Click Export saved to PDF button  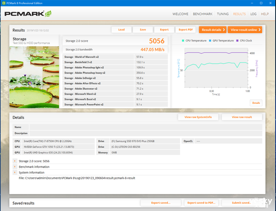201,203
